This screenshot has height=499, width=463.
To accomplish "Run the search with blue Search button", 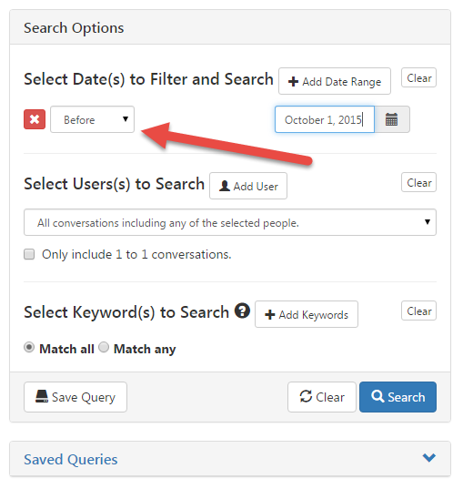I will point(398,397).
